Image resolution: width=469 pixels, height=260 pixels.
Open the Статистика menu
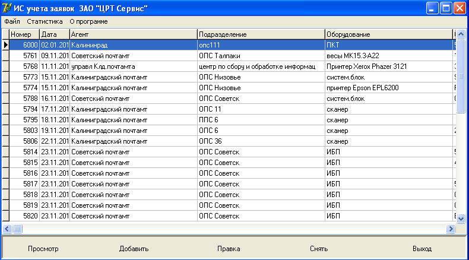pyautogui.click(x=45, y=21)
